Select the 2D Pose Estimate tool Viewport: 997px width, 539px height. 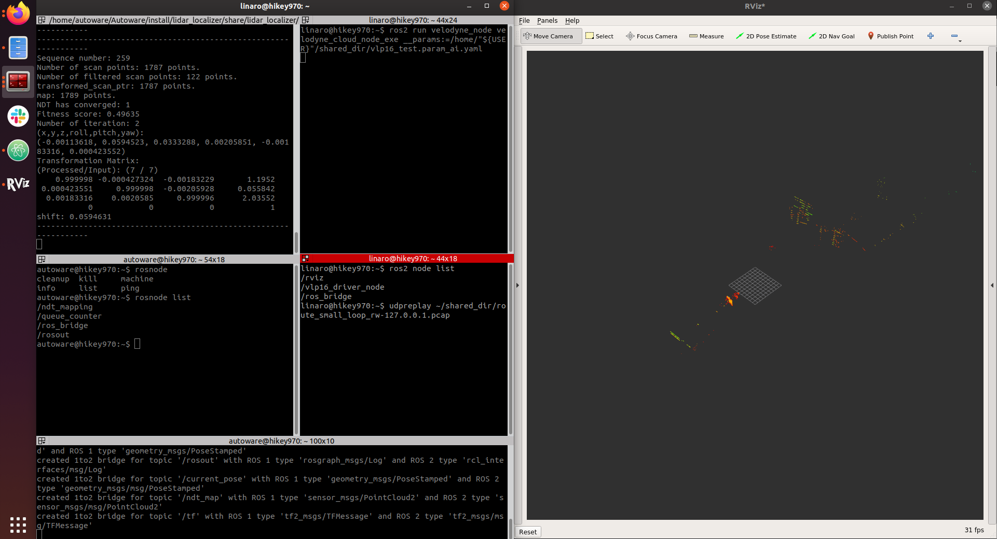pyautogui.click(x=766, y=36)
